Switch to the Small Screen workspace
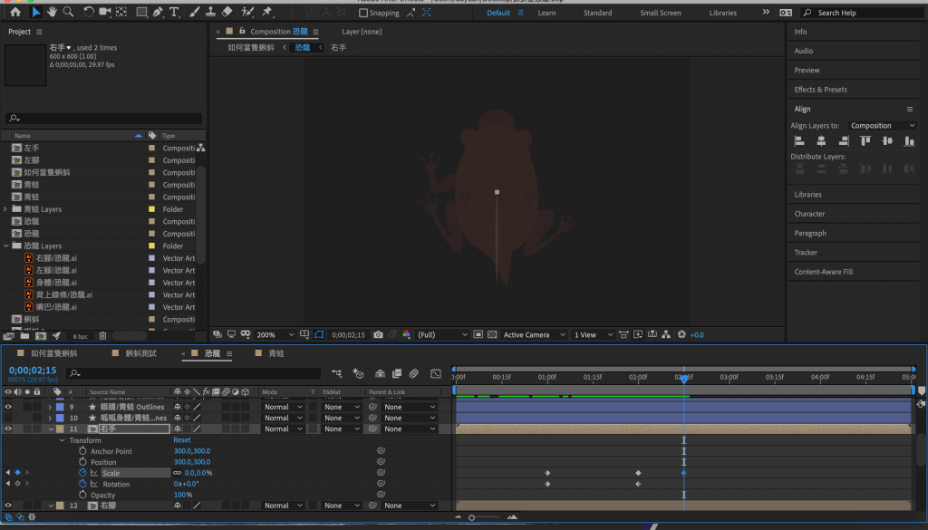Screen dimensions: 928x530 (660, 14)
